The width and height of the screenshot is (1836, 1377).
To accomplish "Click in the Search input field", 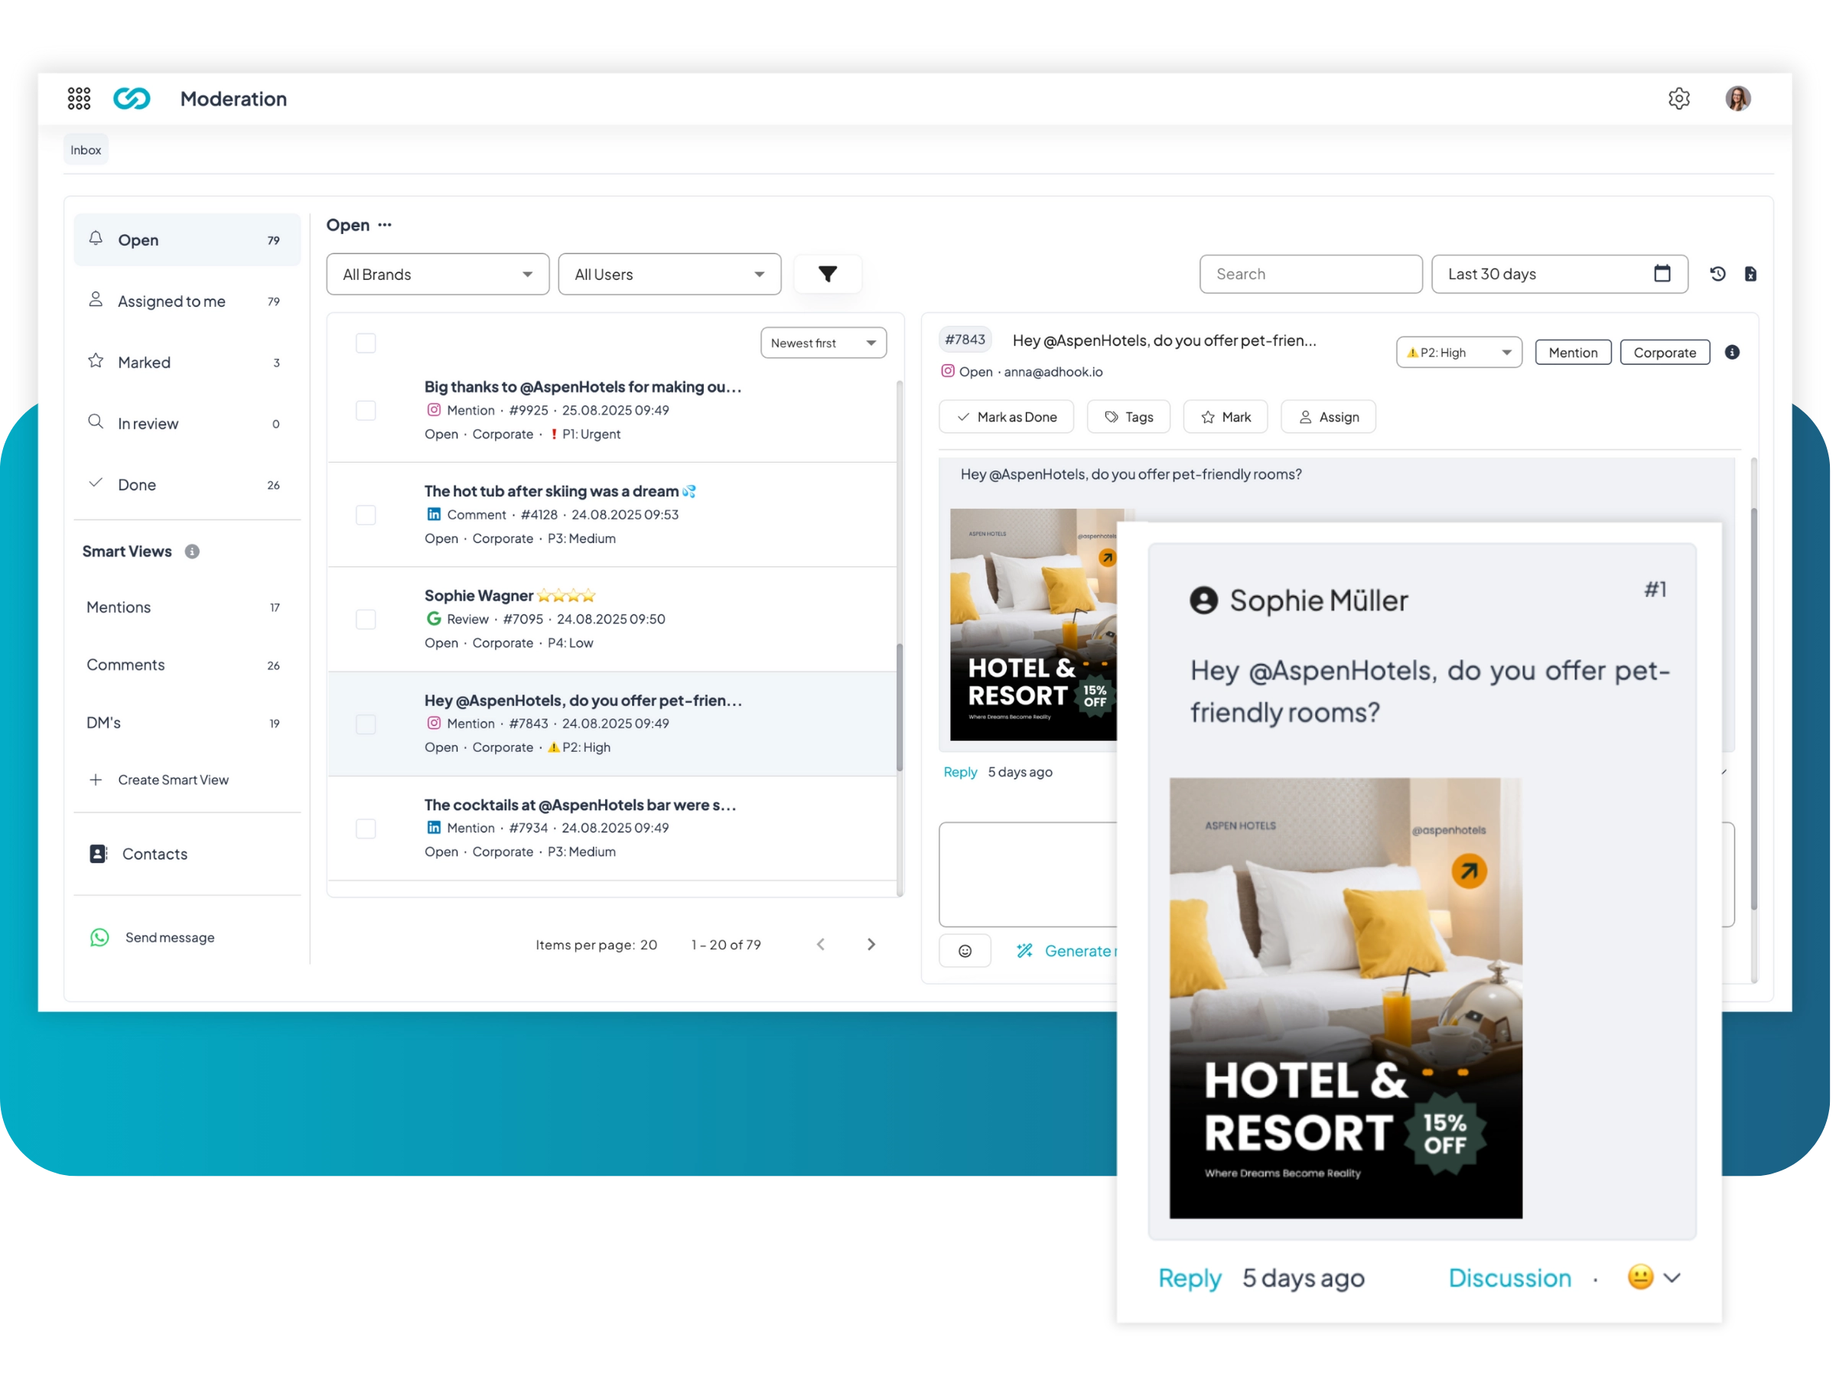I will [1311, 275].
